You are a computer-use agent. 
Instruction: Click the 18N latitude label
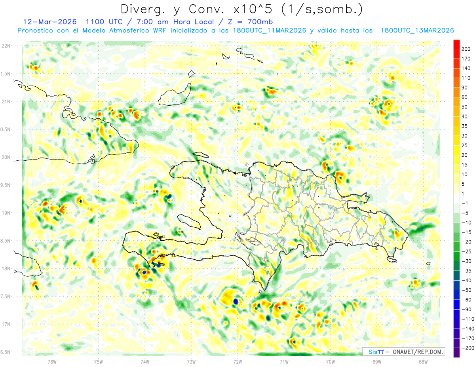pyautogui.click(x=6, y=269)
